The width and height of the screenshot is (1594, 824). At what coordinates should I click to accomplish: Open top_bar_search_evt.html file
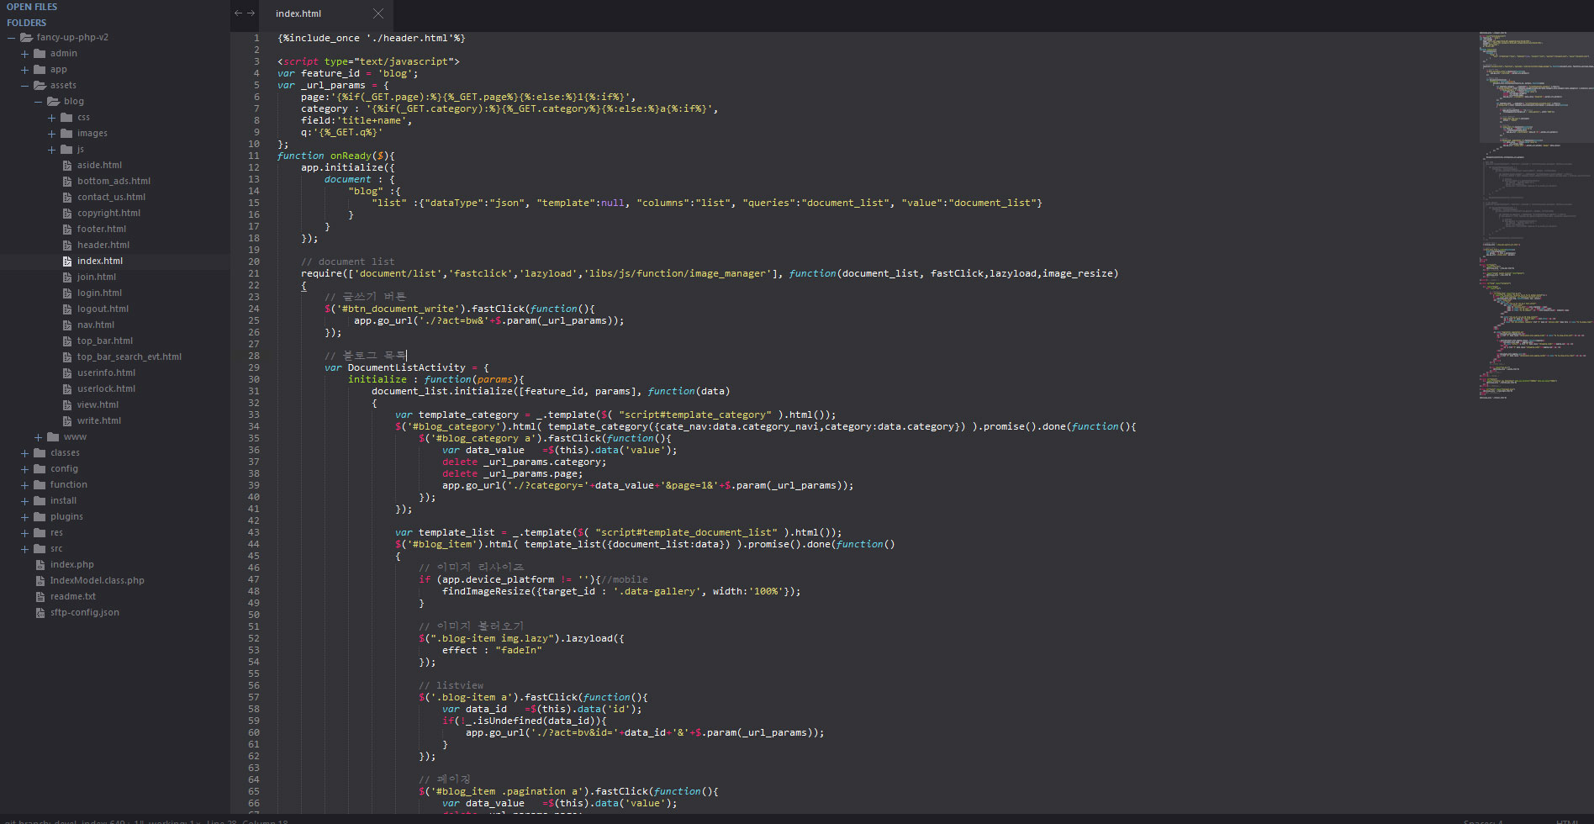click(129, 357)
